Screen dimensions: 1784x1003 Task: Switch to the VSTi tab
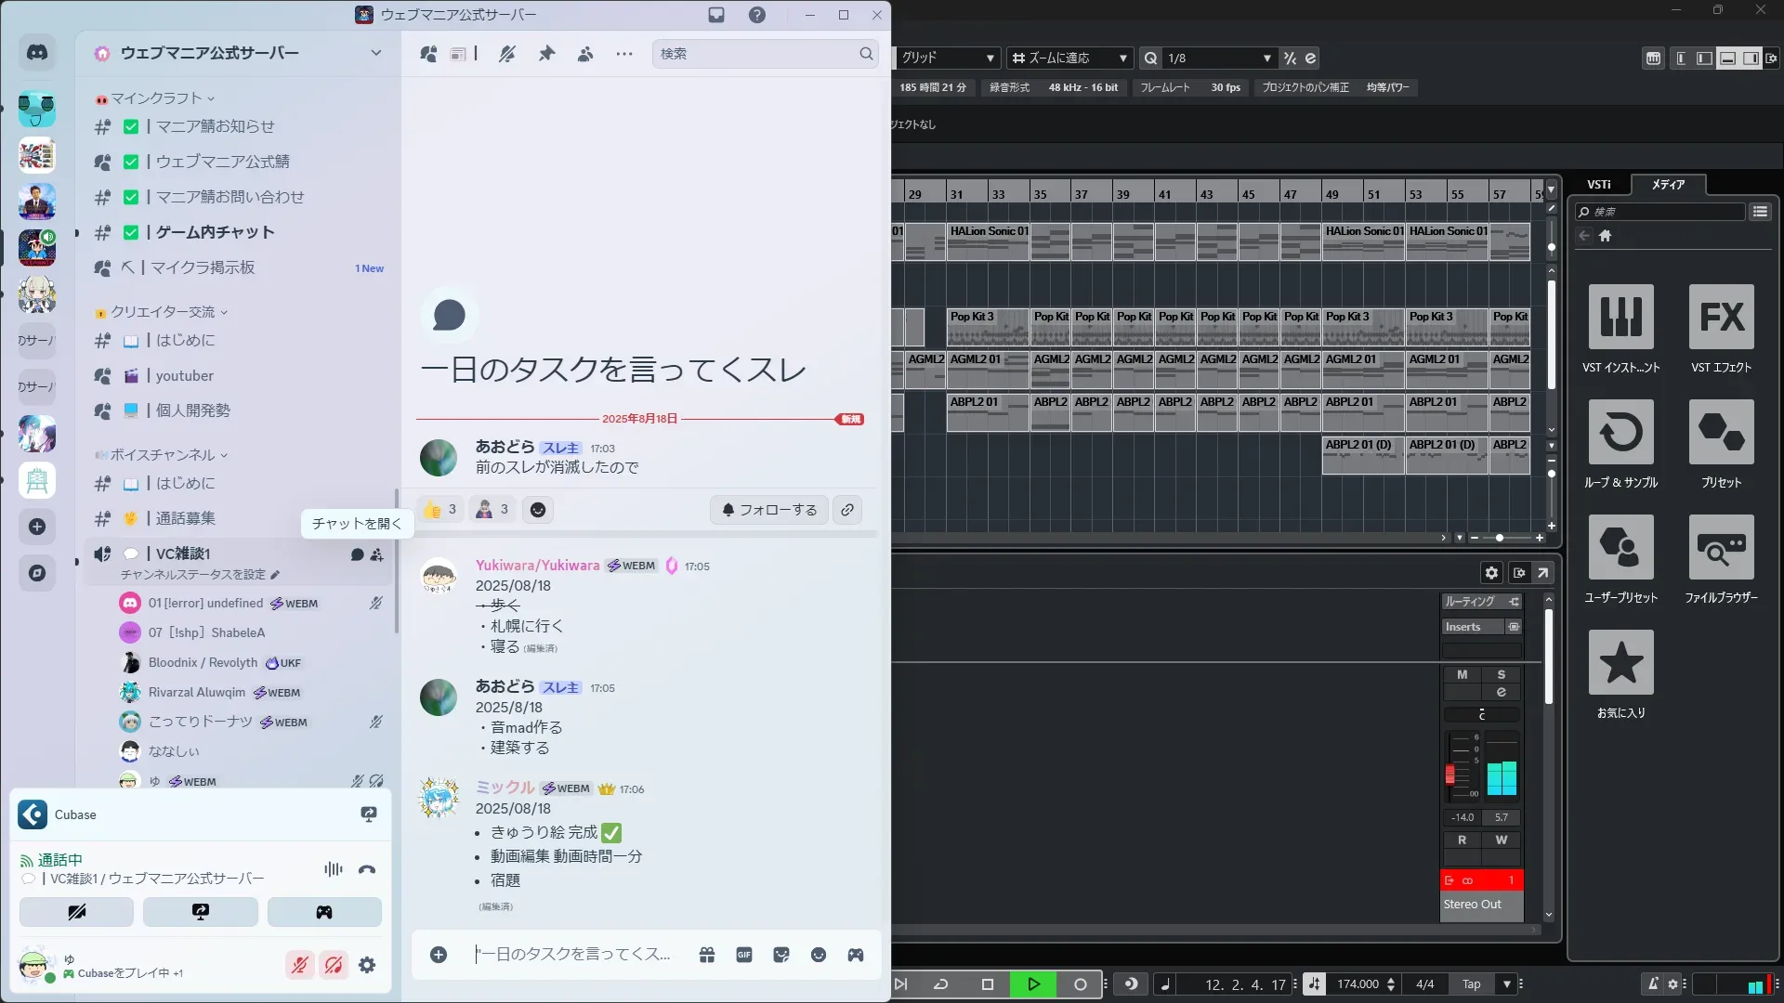[1598, 184]
